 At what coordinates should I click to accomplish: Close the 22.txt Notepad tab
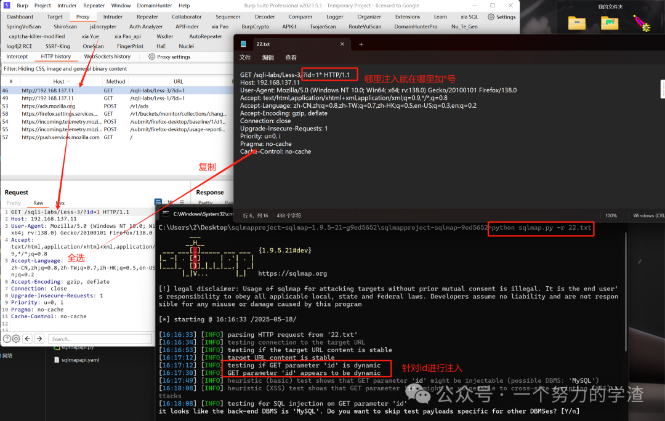342,44
